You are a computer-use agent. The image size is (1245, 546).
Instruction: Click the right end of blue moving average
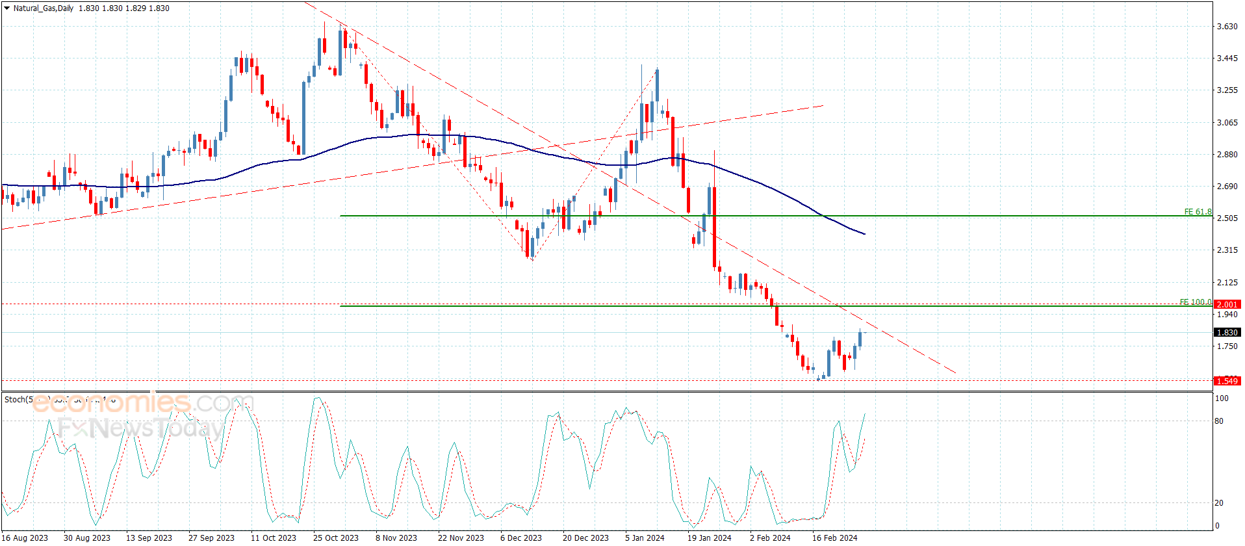[864, 233]
